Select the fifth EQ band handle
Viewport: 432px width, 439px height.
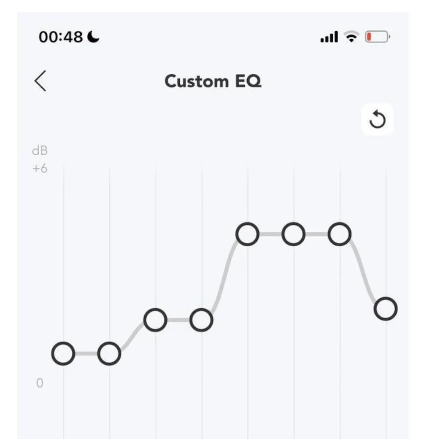(247, 234)
